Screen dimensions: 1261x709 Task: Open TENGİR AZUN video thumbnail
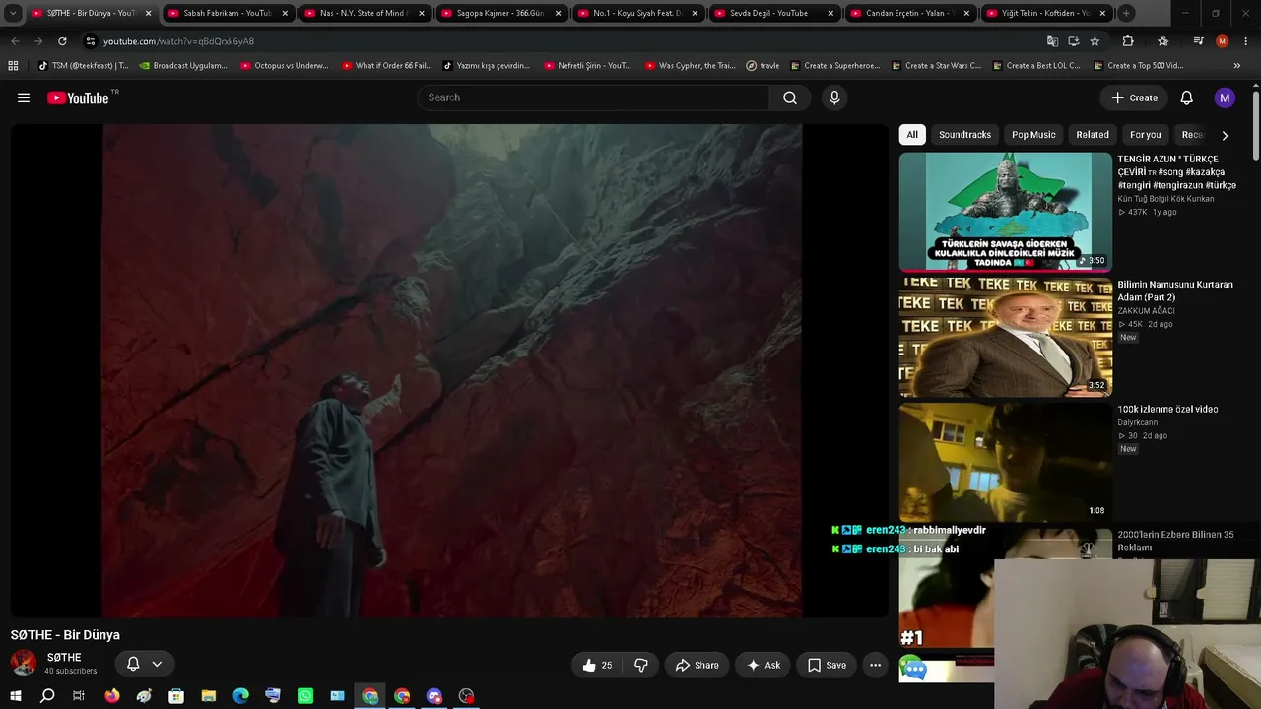(1005, 211)
